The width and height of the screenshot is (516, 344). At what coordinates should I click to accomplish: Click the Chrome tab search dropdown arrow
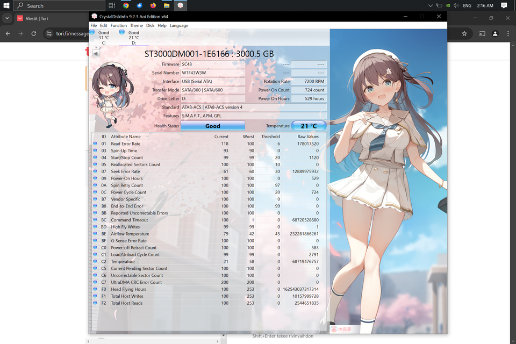click(7, 18)
